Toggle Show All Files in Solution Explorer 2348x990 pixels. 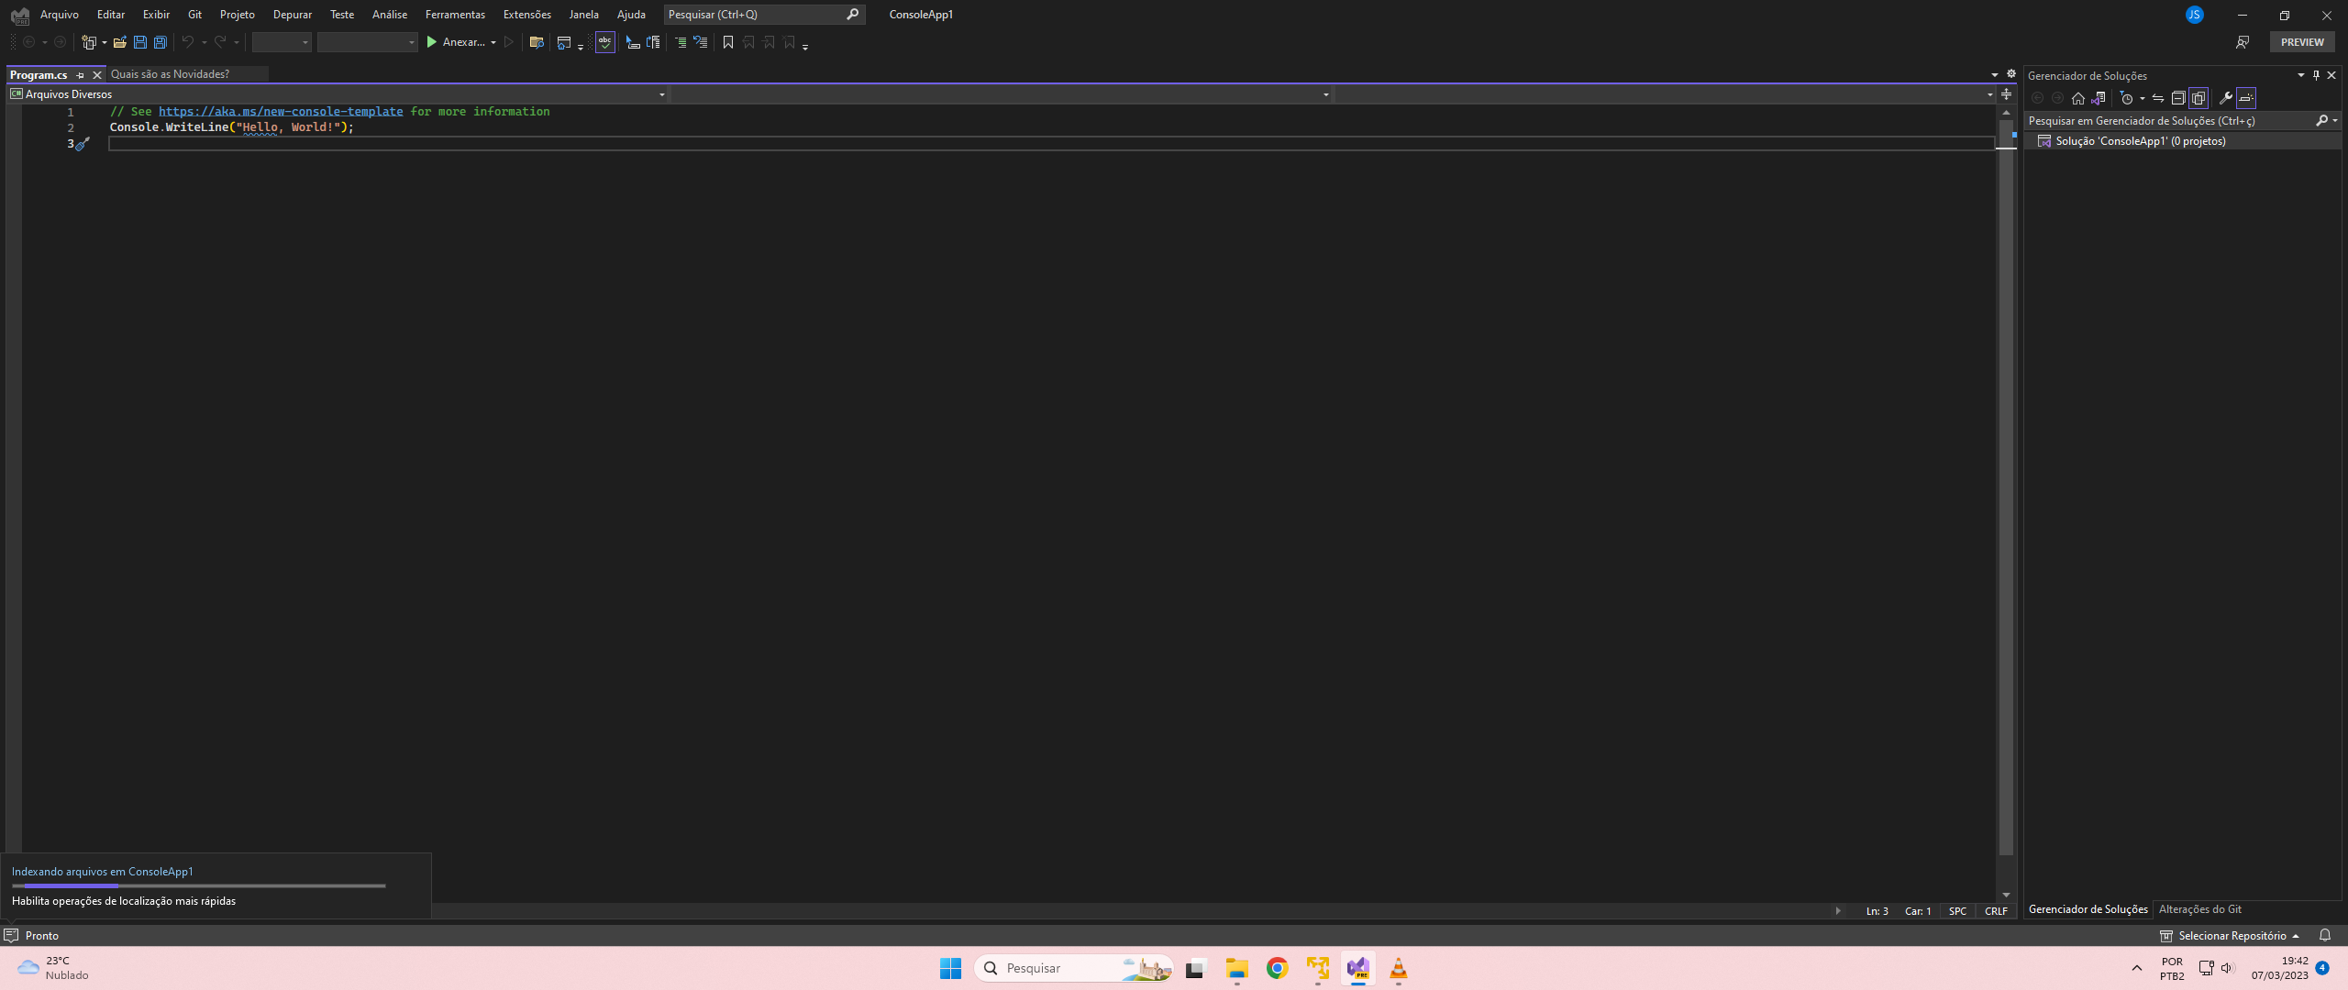(x=2198, y=98)
